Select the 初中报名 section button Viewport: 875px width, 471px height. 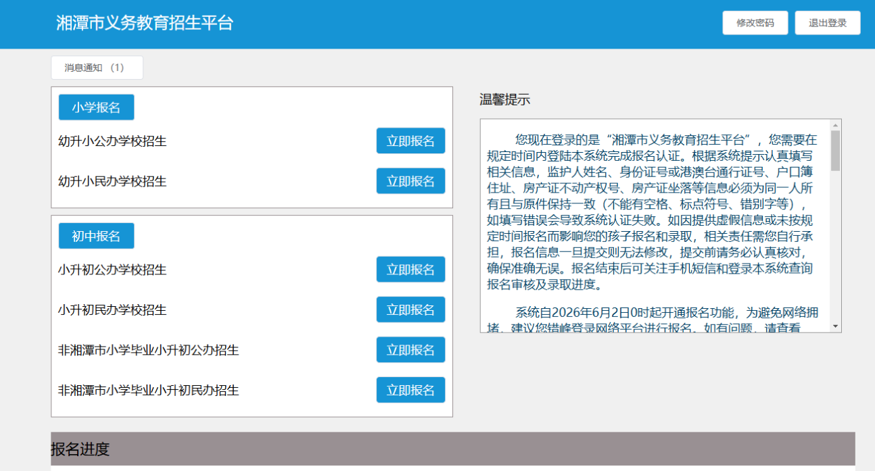click(x=96, y=236)
